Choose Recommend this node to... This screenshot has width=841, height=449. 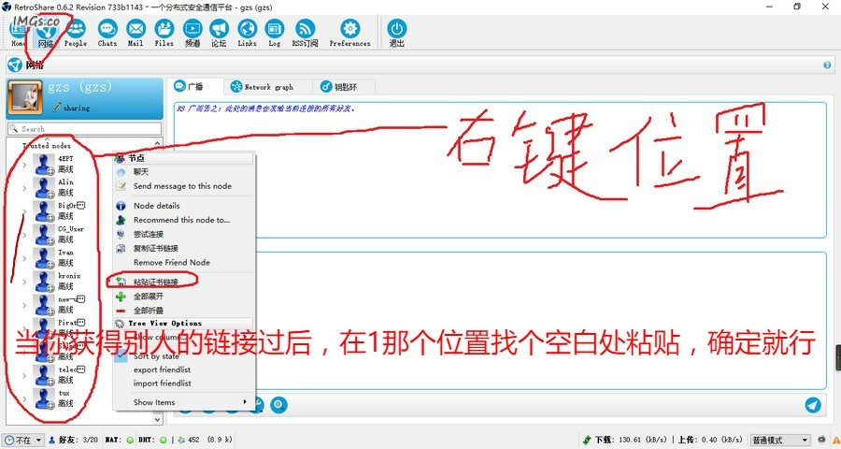(183, 220)
